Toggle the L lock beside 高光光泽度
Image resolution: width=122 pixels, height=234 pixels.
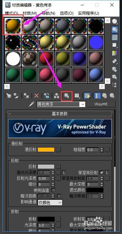click(x=64, y=173)
